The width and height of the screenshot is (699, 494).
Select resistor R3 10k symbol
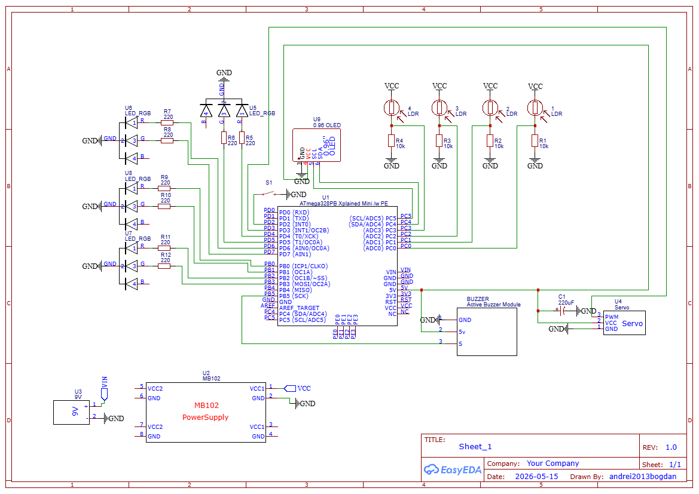[x=439, y=141]
